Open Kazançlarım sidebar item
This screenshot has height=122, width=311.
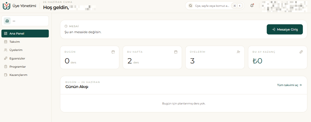coord(25,75)
